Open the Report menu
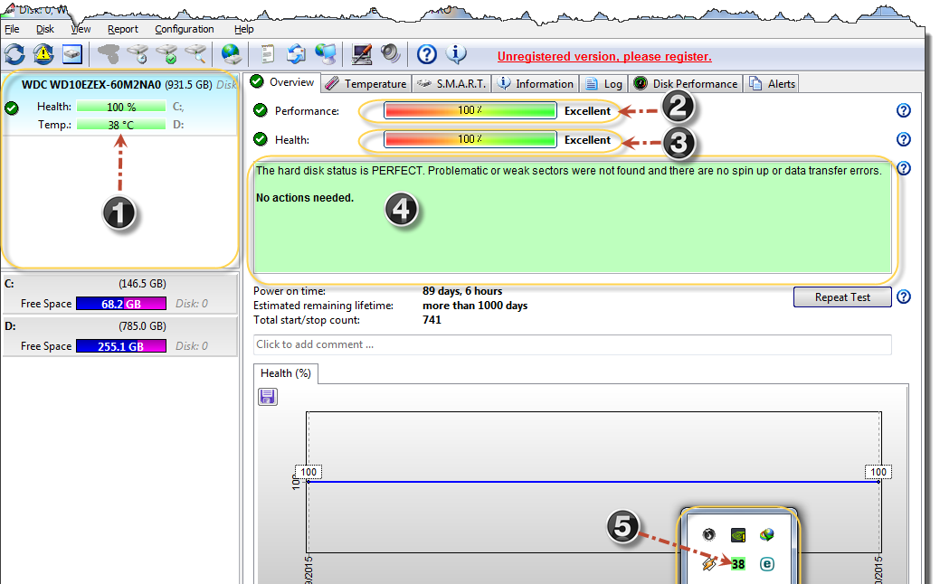 [x=123, y=29]
